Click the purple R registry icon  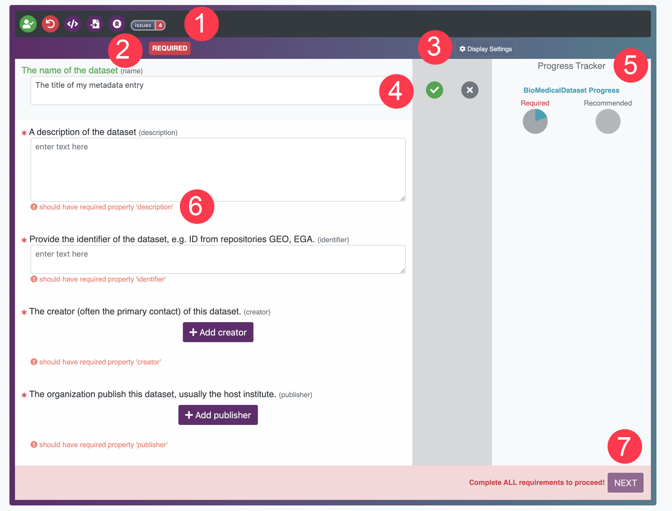click(117, 24)
